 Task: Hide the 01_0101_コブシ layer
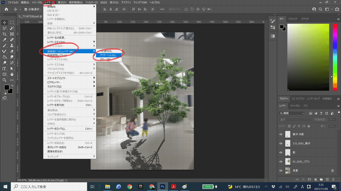281,162
